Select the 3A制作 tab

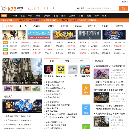(x=50, y=26)
